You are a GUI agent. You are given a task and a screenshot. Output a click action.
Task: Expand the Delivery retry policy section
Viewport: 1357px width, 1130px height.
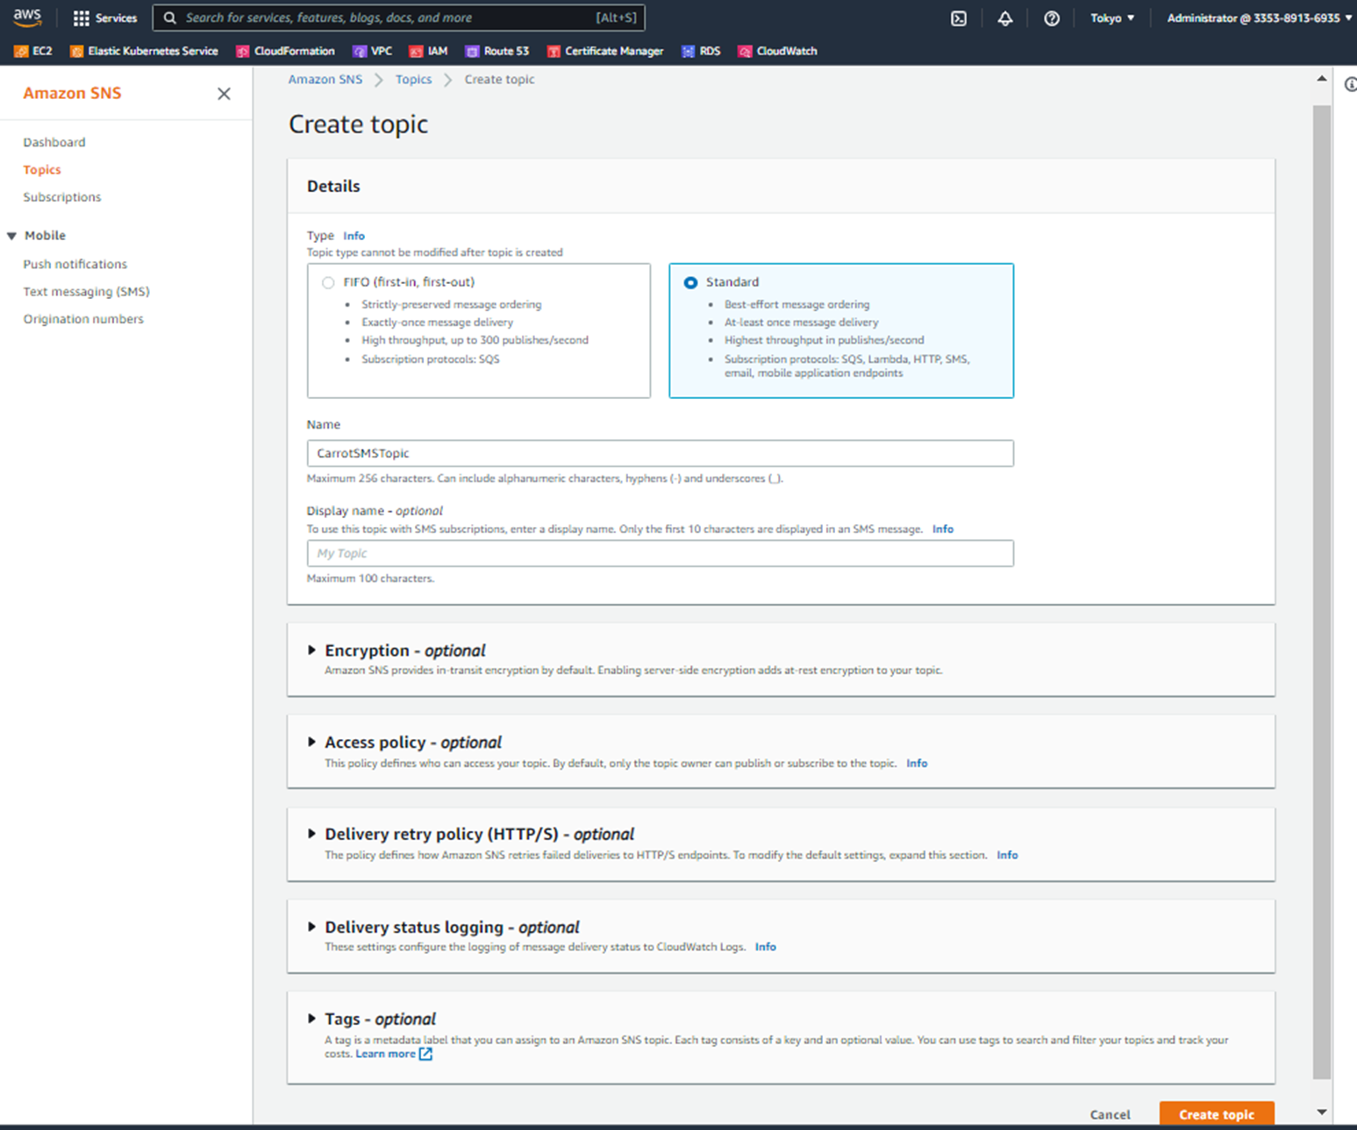(311, 834)
